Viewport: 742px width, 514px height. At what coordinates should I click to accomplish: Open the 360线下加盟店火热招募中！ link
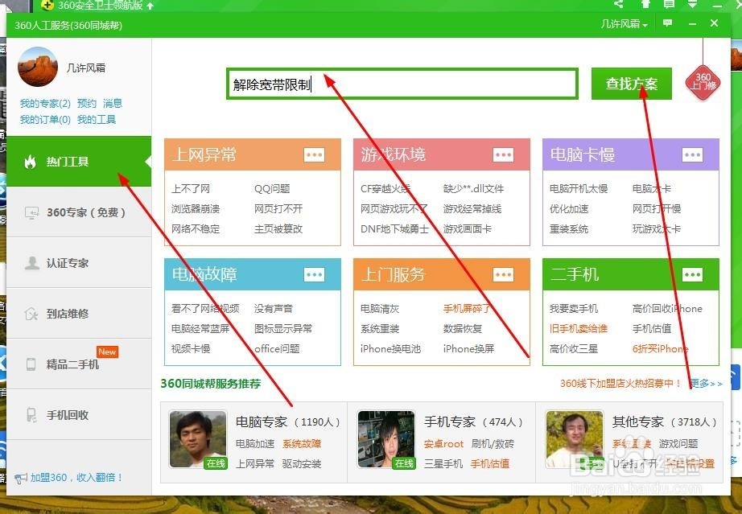pos(620,384)
